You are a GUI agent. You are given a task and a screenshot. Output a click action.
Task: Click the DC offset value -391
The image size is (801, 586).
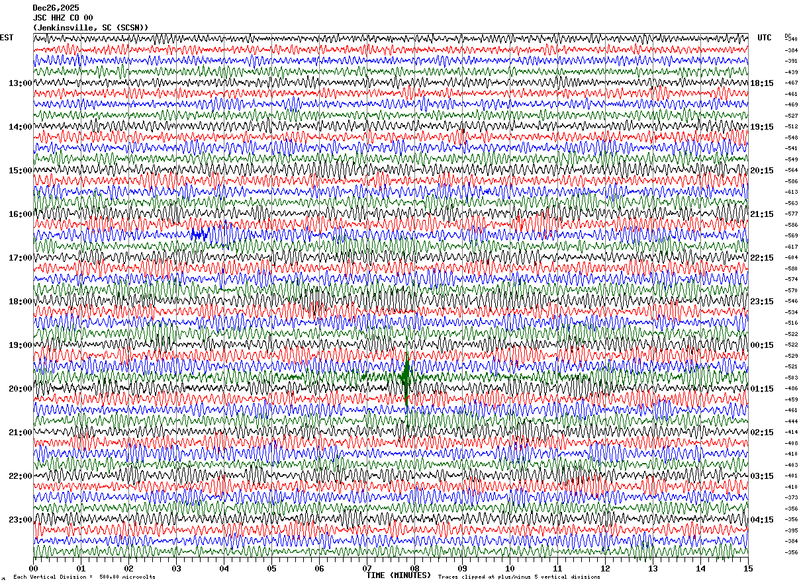tap(791, 61)
